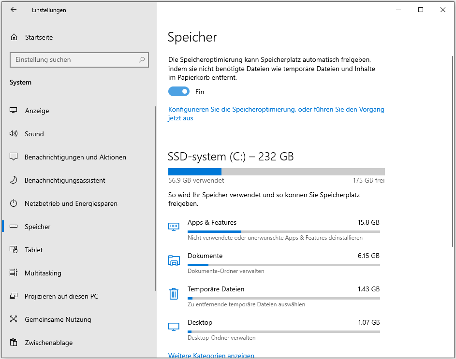Click the SSD-system (C:) usage bar
This screenshot has width=456, height=359.
click(x=276, y=172)
